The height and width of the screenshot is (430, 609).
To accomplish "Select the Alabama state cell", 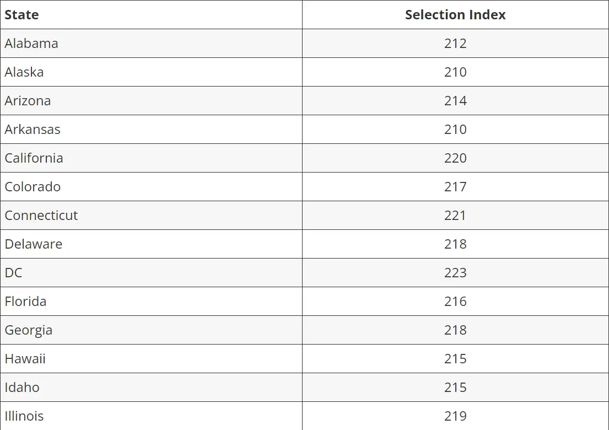I will [31, 44].
